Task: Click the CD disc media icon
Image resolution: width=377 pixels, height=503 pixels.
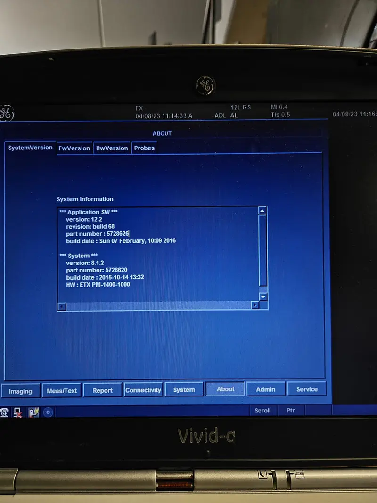Action: (x=48, y=412)
